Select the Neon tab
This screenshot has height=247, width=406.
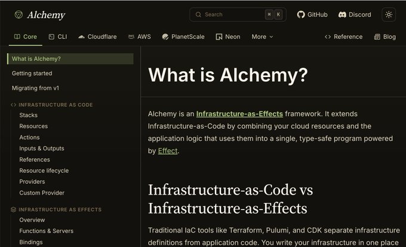(228, 37)
